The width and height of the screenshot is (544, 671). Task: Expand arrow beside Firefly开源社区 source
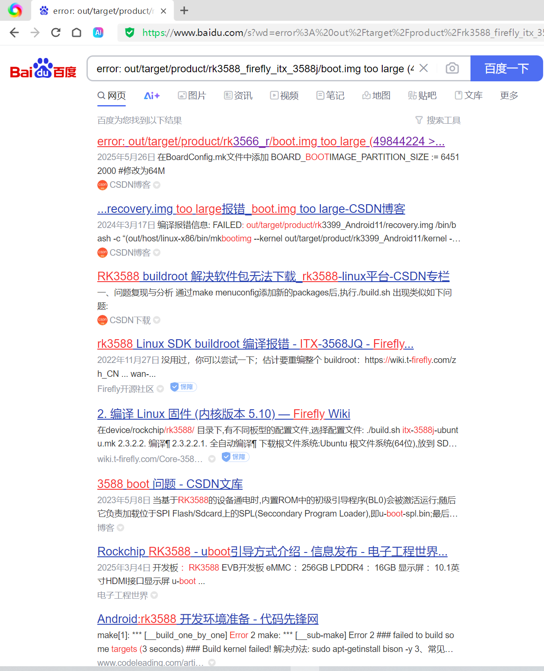[x=160, y=388]
